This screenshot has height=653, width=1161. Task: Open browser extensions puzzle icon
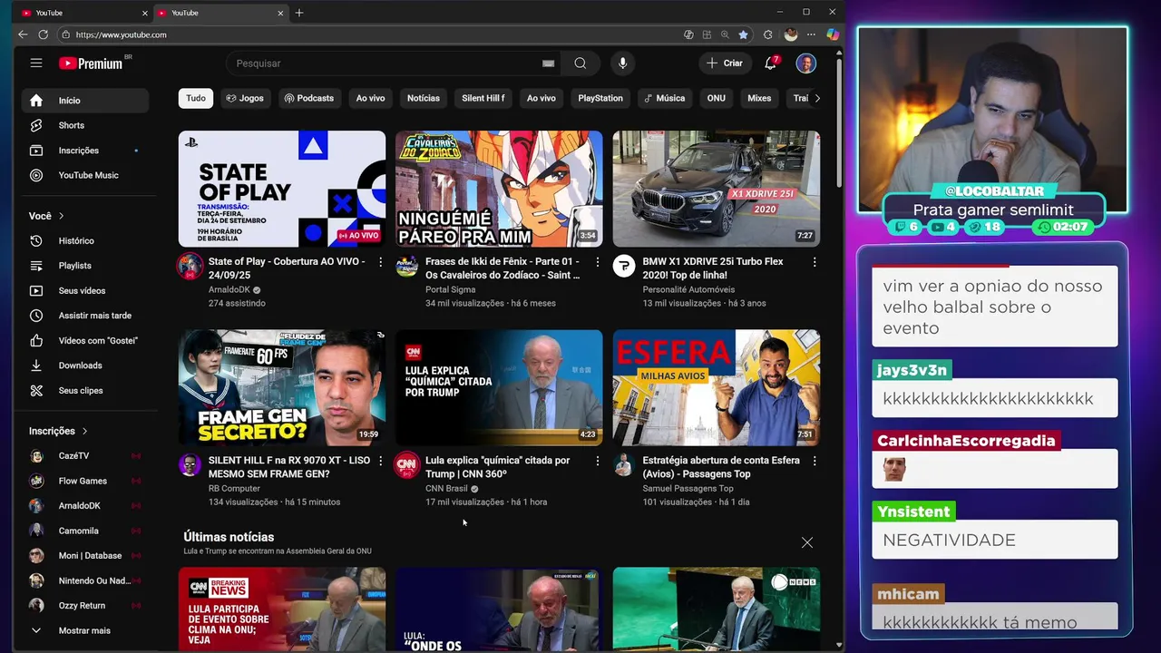coord(767,34)
